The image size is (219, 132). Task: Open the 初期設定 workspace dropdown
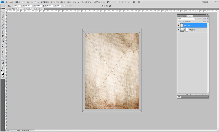[x=206, y=2]
